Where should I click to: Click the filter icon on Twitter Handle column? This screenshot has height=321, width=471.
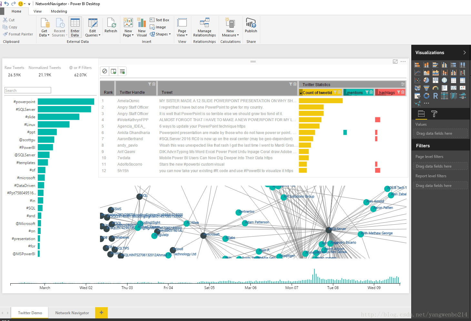[150, 84]
